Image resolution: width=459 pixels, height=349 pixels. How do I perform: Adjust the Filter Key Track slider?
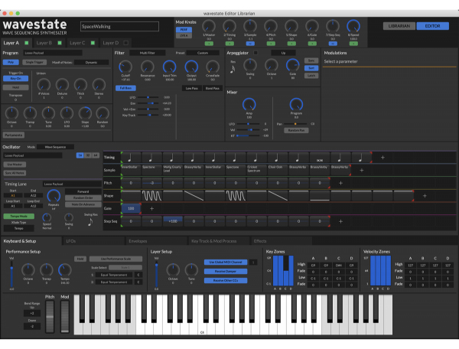click(148, 116)
